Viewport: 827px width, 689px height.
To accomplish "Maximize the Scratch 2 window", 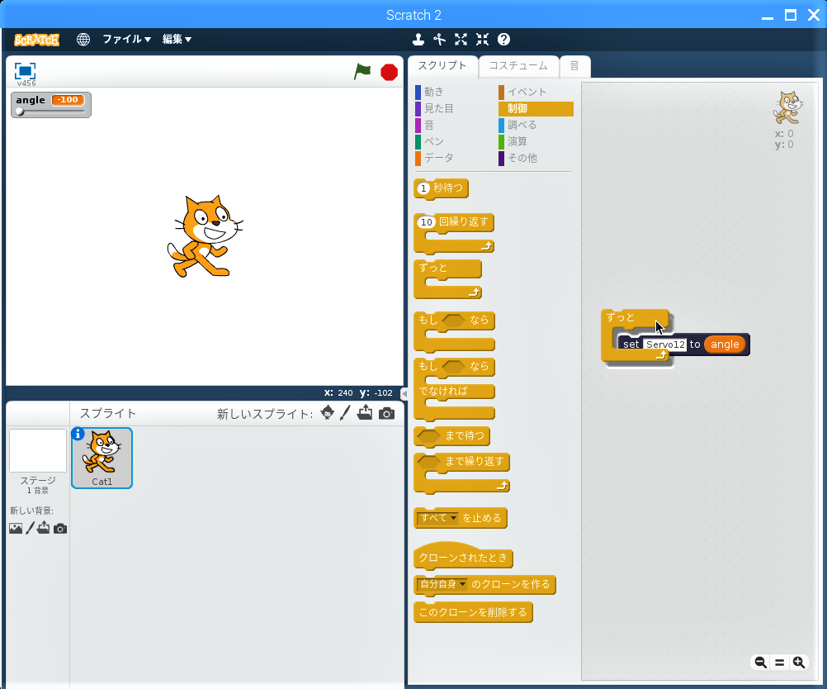I will (791, 15).
